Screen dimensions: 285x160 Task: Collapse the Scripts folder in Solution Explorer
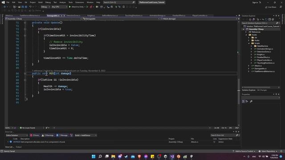pyautogui.click(x=249, y=44)
